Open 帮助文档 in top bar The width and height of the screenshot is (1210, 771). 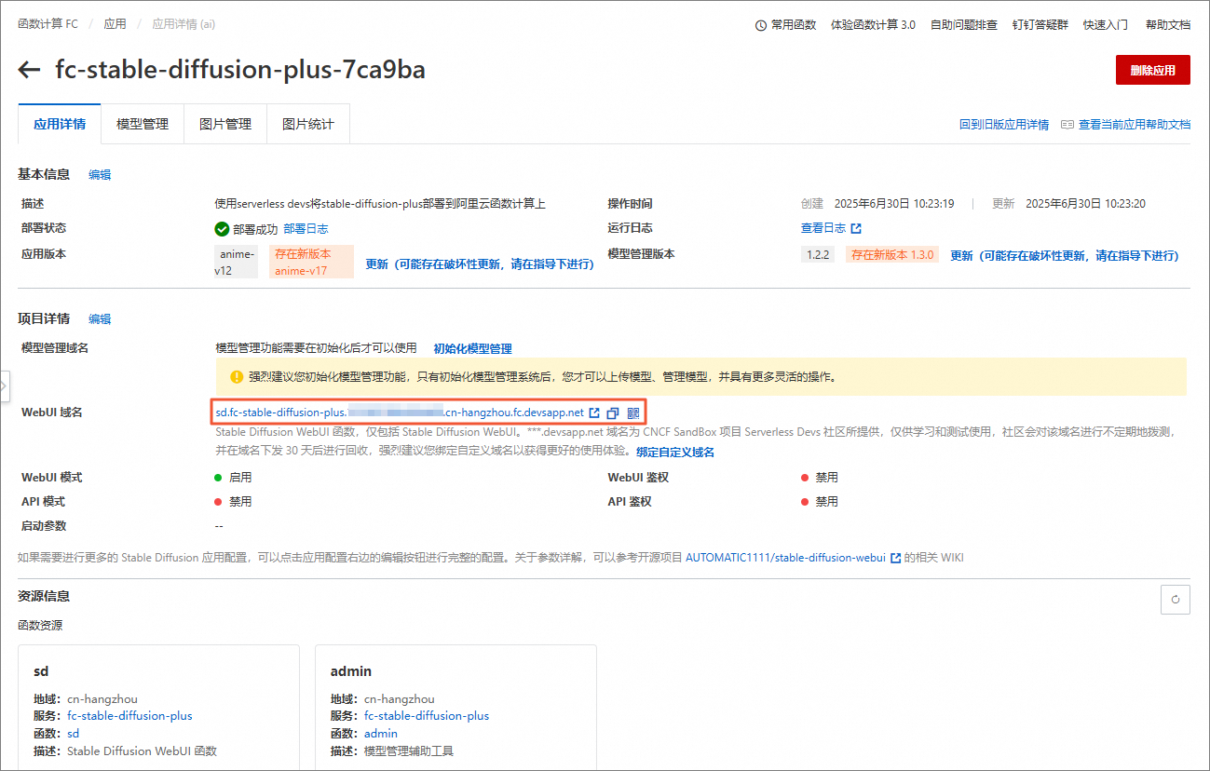pos(1168,25)
